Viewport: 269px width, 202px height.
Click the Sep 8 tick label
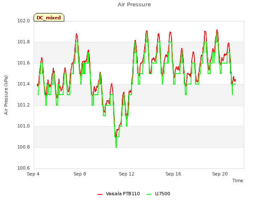80,174
